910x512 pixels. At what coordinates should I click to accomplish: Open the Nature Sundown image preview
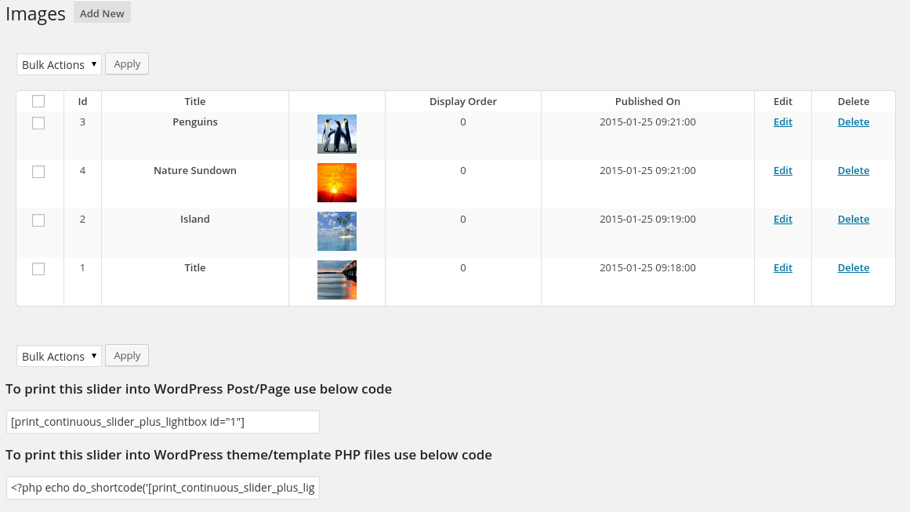click(x=336, y=182)
